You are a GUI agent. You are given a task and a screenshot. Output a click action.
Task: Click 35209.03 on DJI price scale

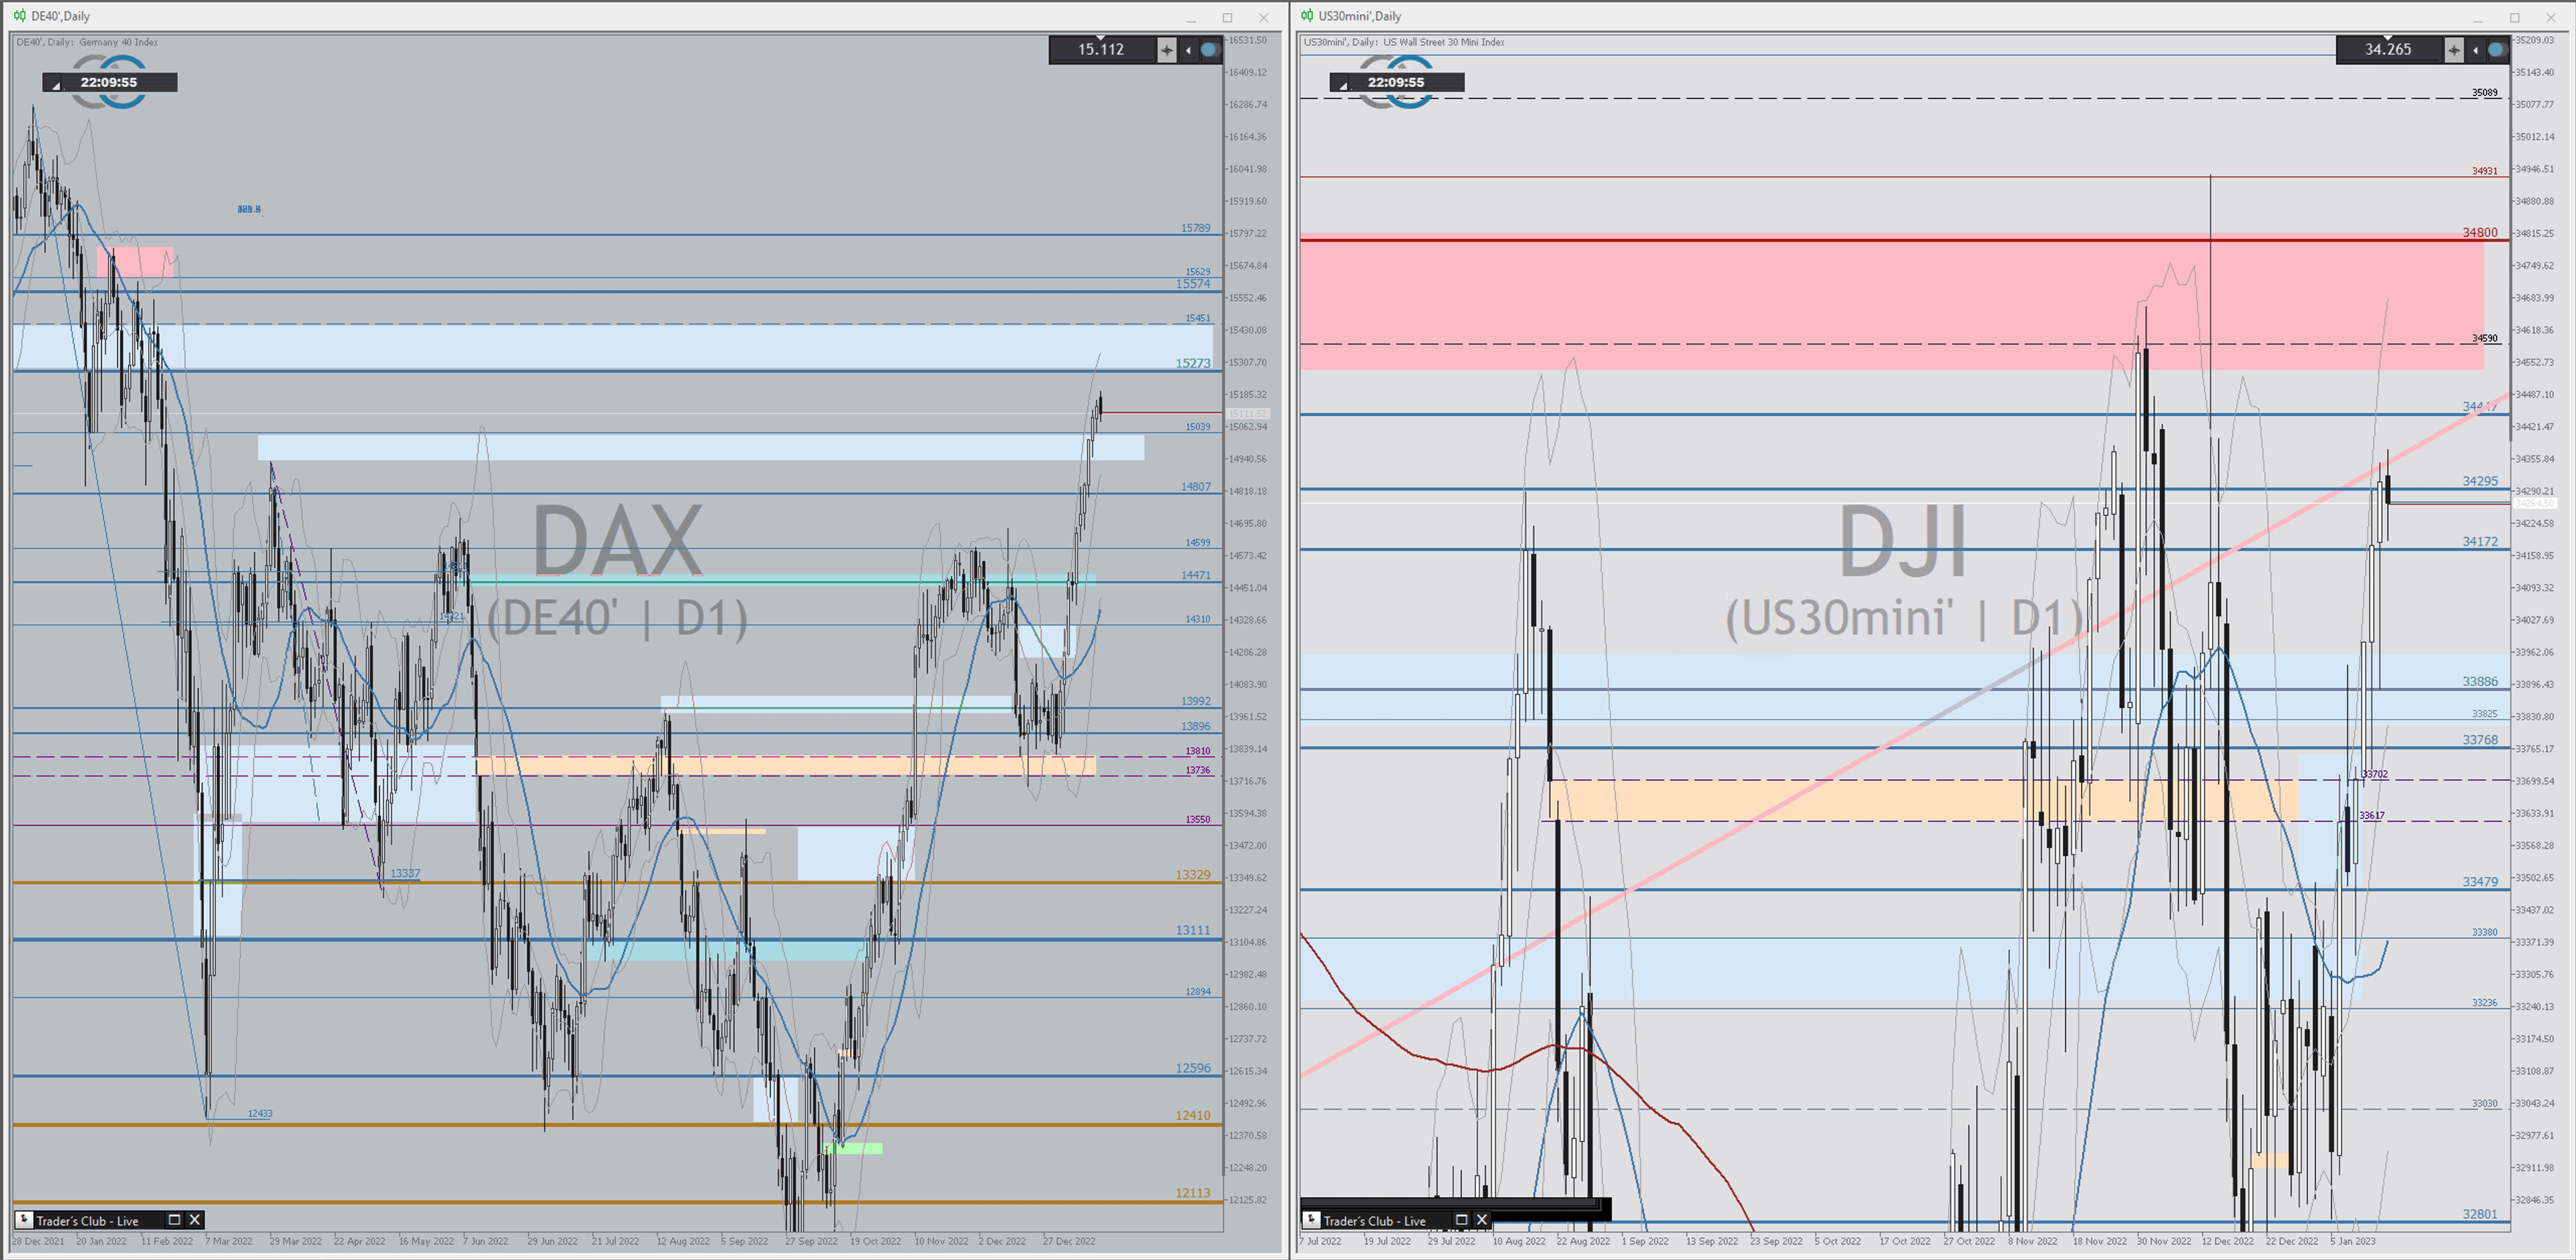pos(2534,40)
